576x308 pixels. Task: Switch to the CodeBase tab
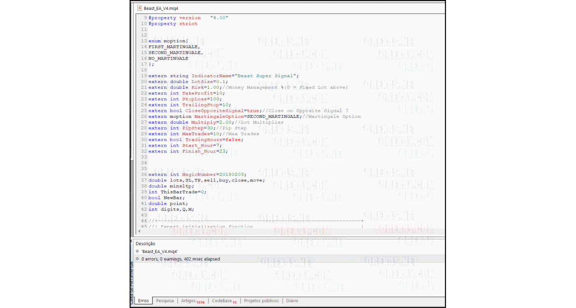point(221,301)
